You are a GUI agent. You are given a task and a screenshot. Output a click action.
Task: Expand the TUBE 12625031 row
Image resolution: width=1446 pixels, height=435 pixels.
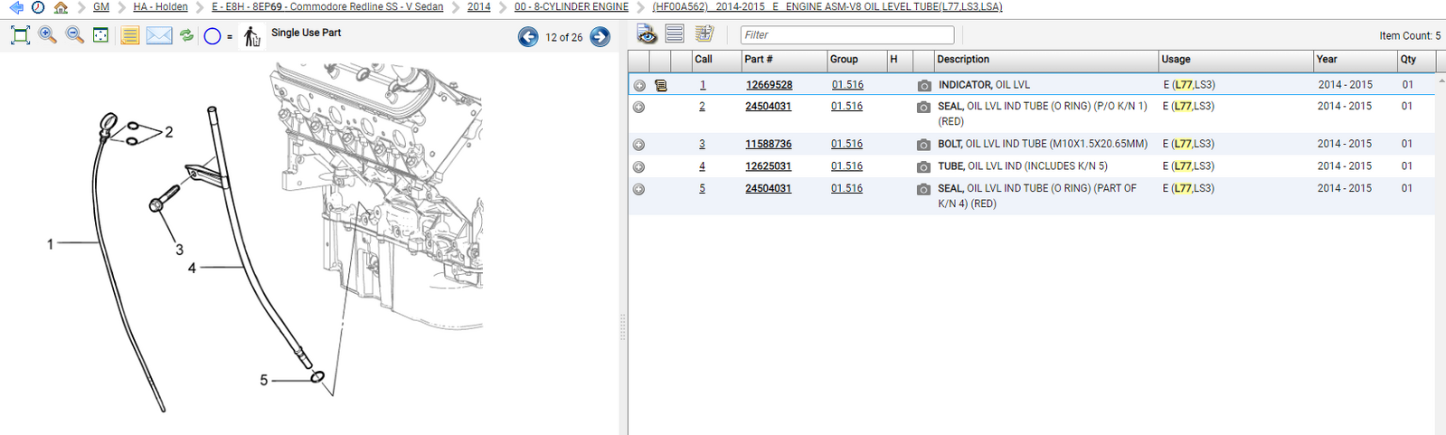click(x=638, y=167)
